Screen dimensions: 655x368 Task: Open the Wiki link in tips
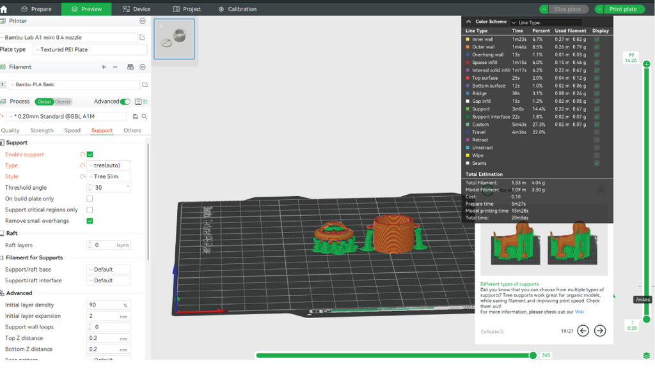pyautogui.click(x=580, y=312)
